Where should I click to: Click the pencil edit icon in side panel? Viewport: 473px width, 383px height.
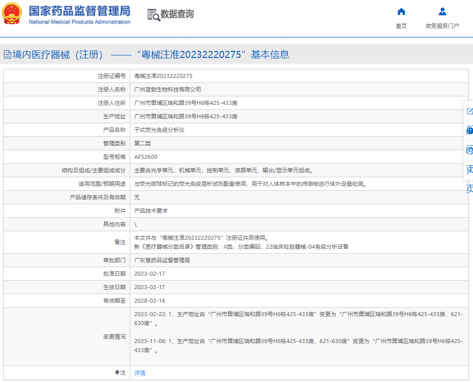pyautogui.click(x=470, y=111)
